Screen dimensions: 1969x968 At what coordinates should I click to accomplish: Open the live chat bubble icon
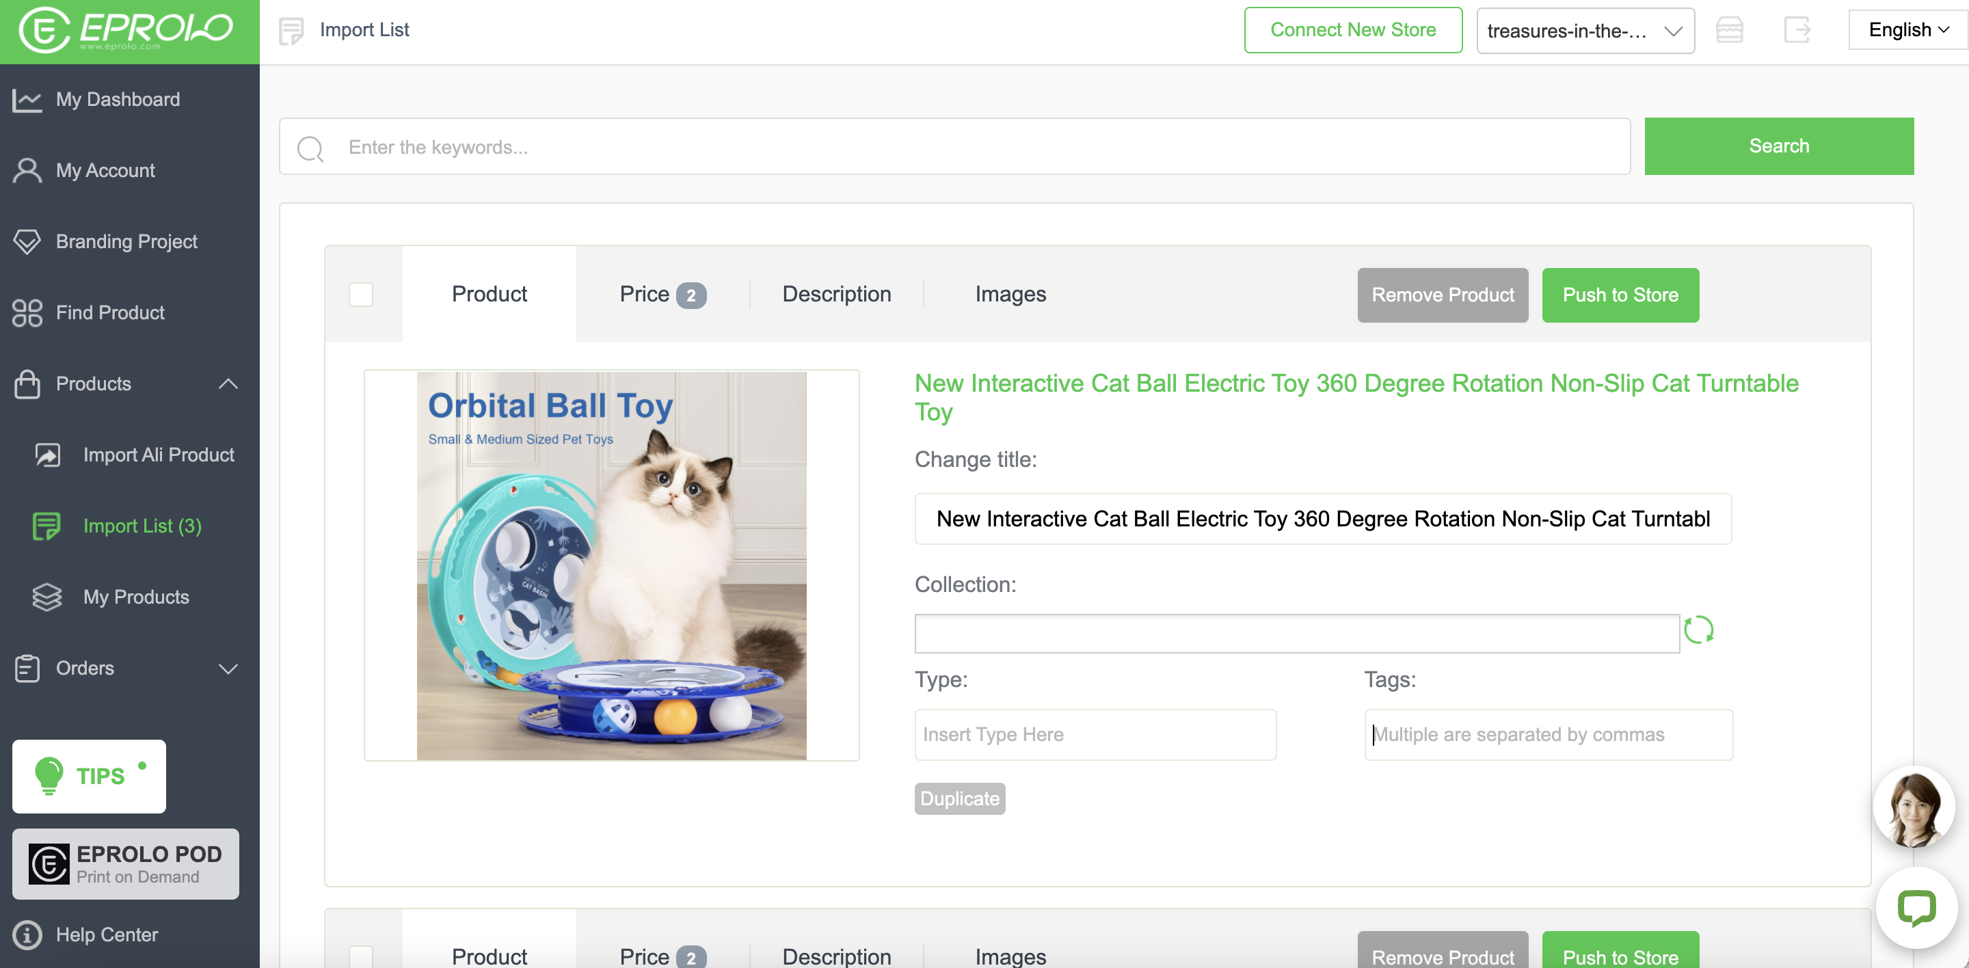[x=1916, y=908]
